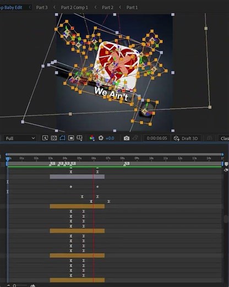The width and height of the screenshot is (229, 287).
Task: Toggle the Draft 3D button
Action: pos(186,139)
